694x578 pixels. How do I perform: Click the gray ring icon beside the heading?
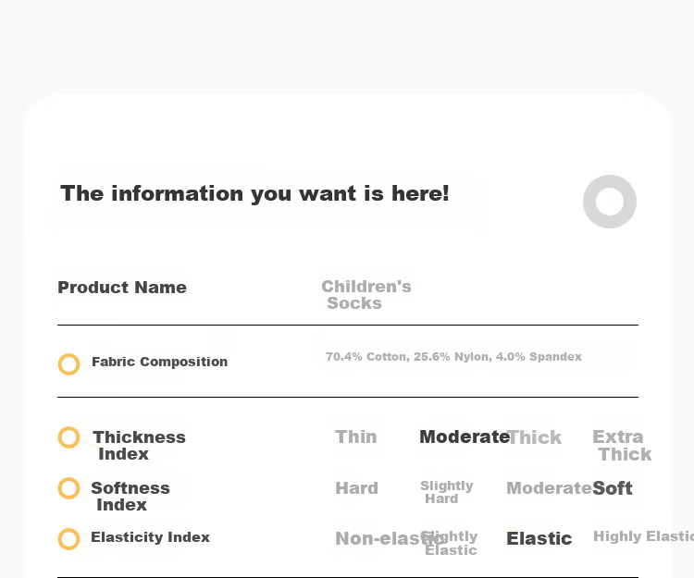tap(610, 202)
